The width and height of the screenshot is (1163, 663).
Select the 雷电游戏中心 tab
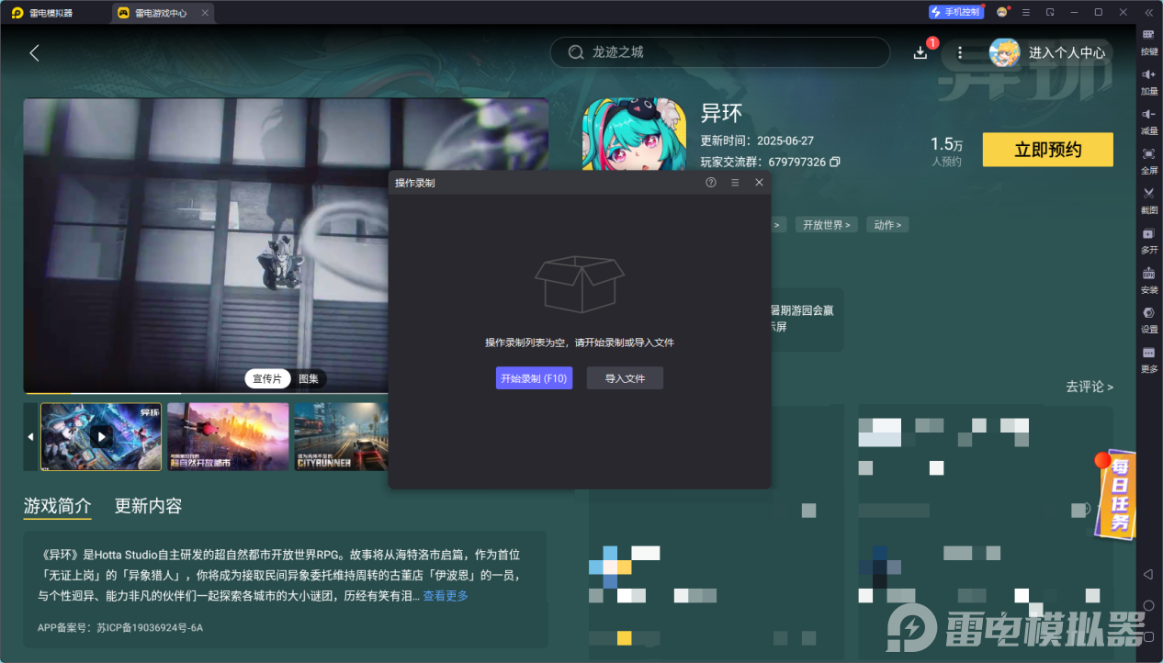coord(162,12)
